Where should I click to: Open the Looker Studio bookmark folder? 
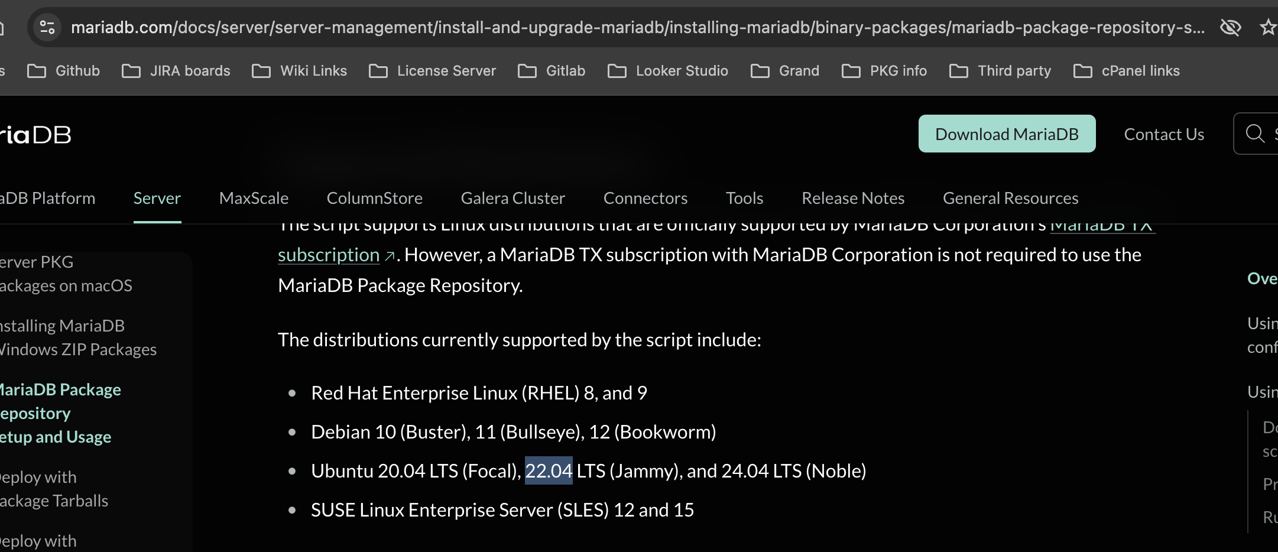point(668,71)
